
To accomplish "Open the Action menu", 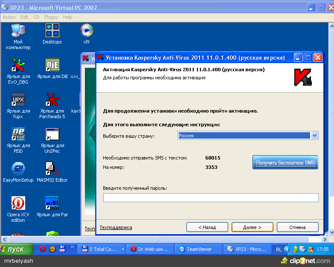I will pyautogui.click(x=9, y=17).
